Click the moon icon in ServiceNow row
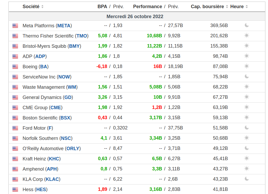 click(247, 76)
